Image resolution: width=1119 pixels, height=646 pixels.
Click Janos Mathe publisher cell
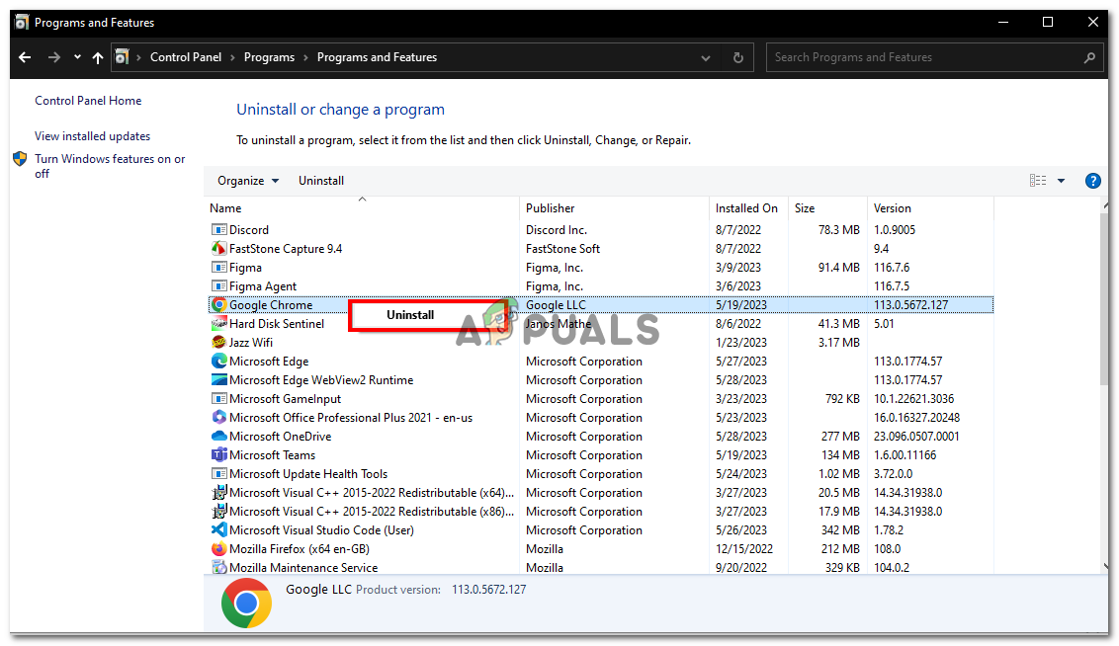click(x=559, y=324)
